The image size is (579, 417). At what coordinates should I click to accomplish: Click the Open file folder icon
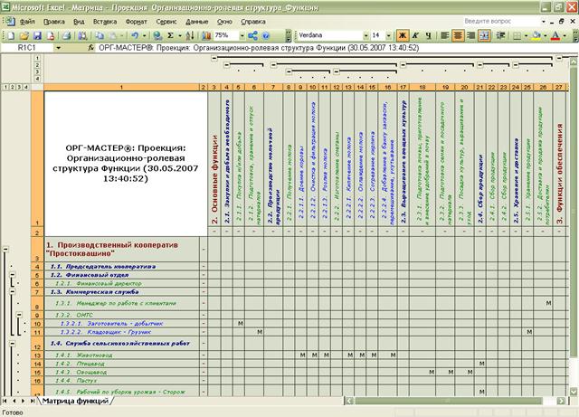coord(24,35)
